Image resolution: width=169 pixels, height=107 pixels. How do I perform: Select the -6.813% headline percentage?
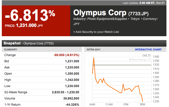click(30, 15)
